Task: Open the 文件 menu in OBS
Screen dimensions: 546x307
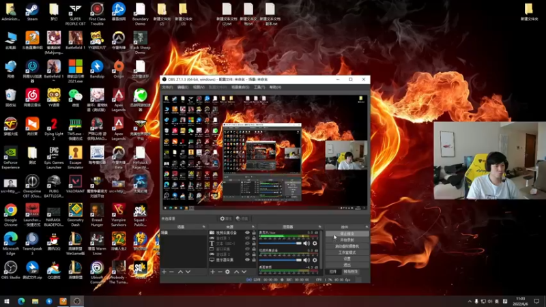Action: 167,87
